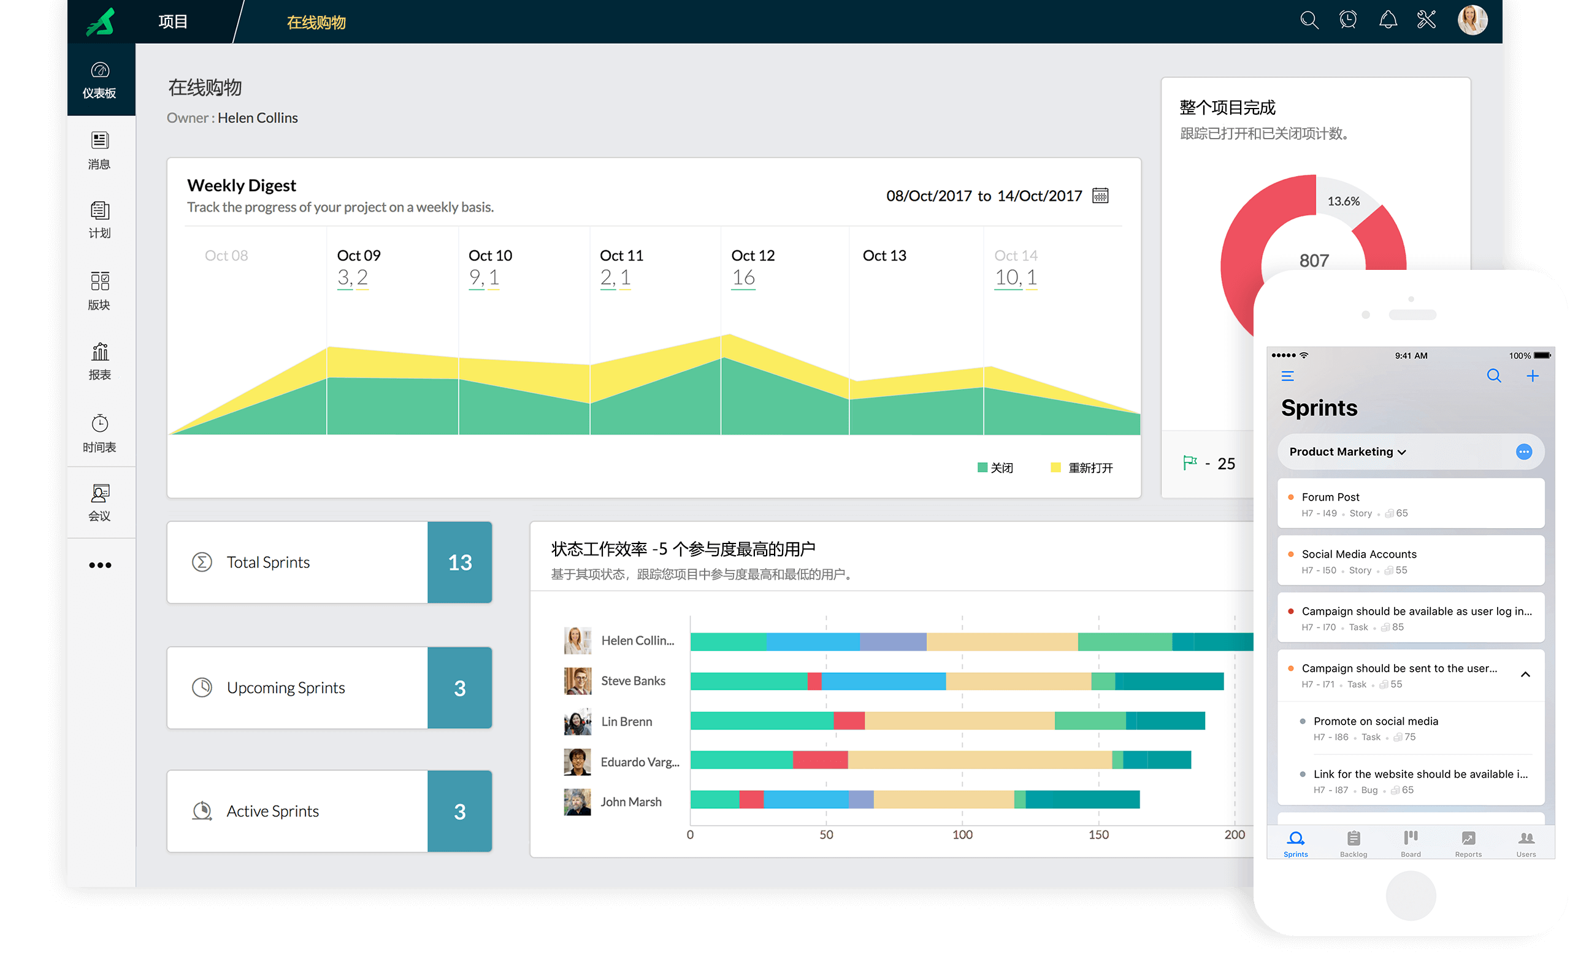
Task: Show more sidebar items via ellipsis
Action: point(100,566)
